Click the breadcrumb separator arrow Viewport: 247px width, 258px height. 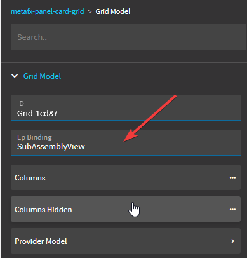point(90,11)
